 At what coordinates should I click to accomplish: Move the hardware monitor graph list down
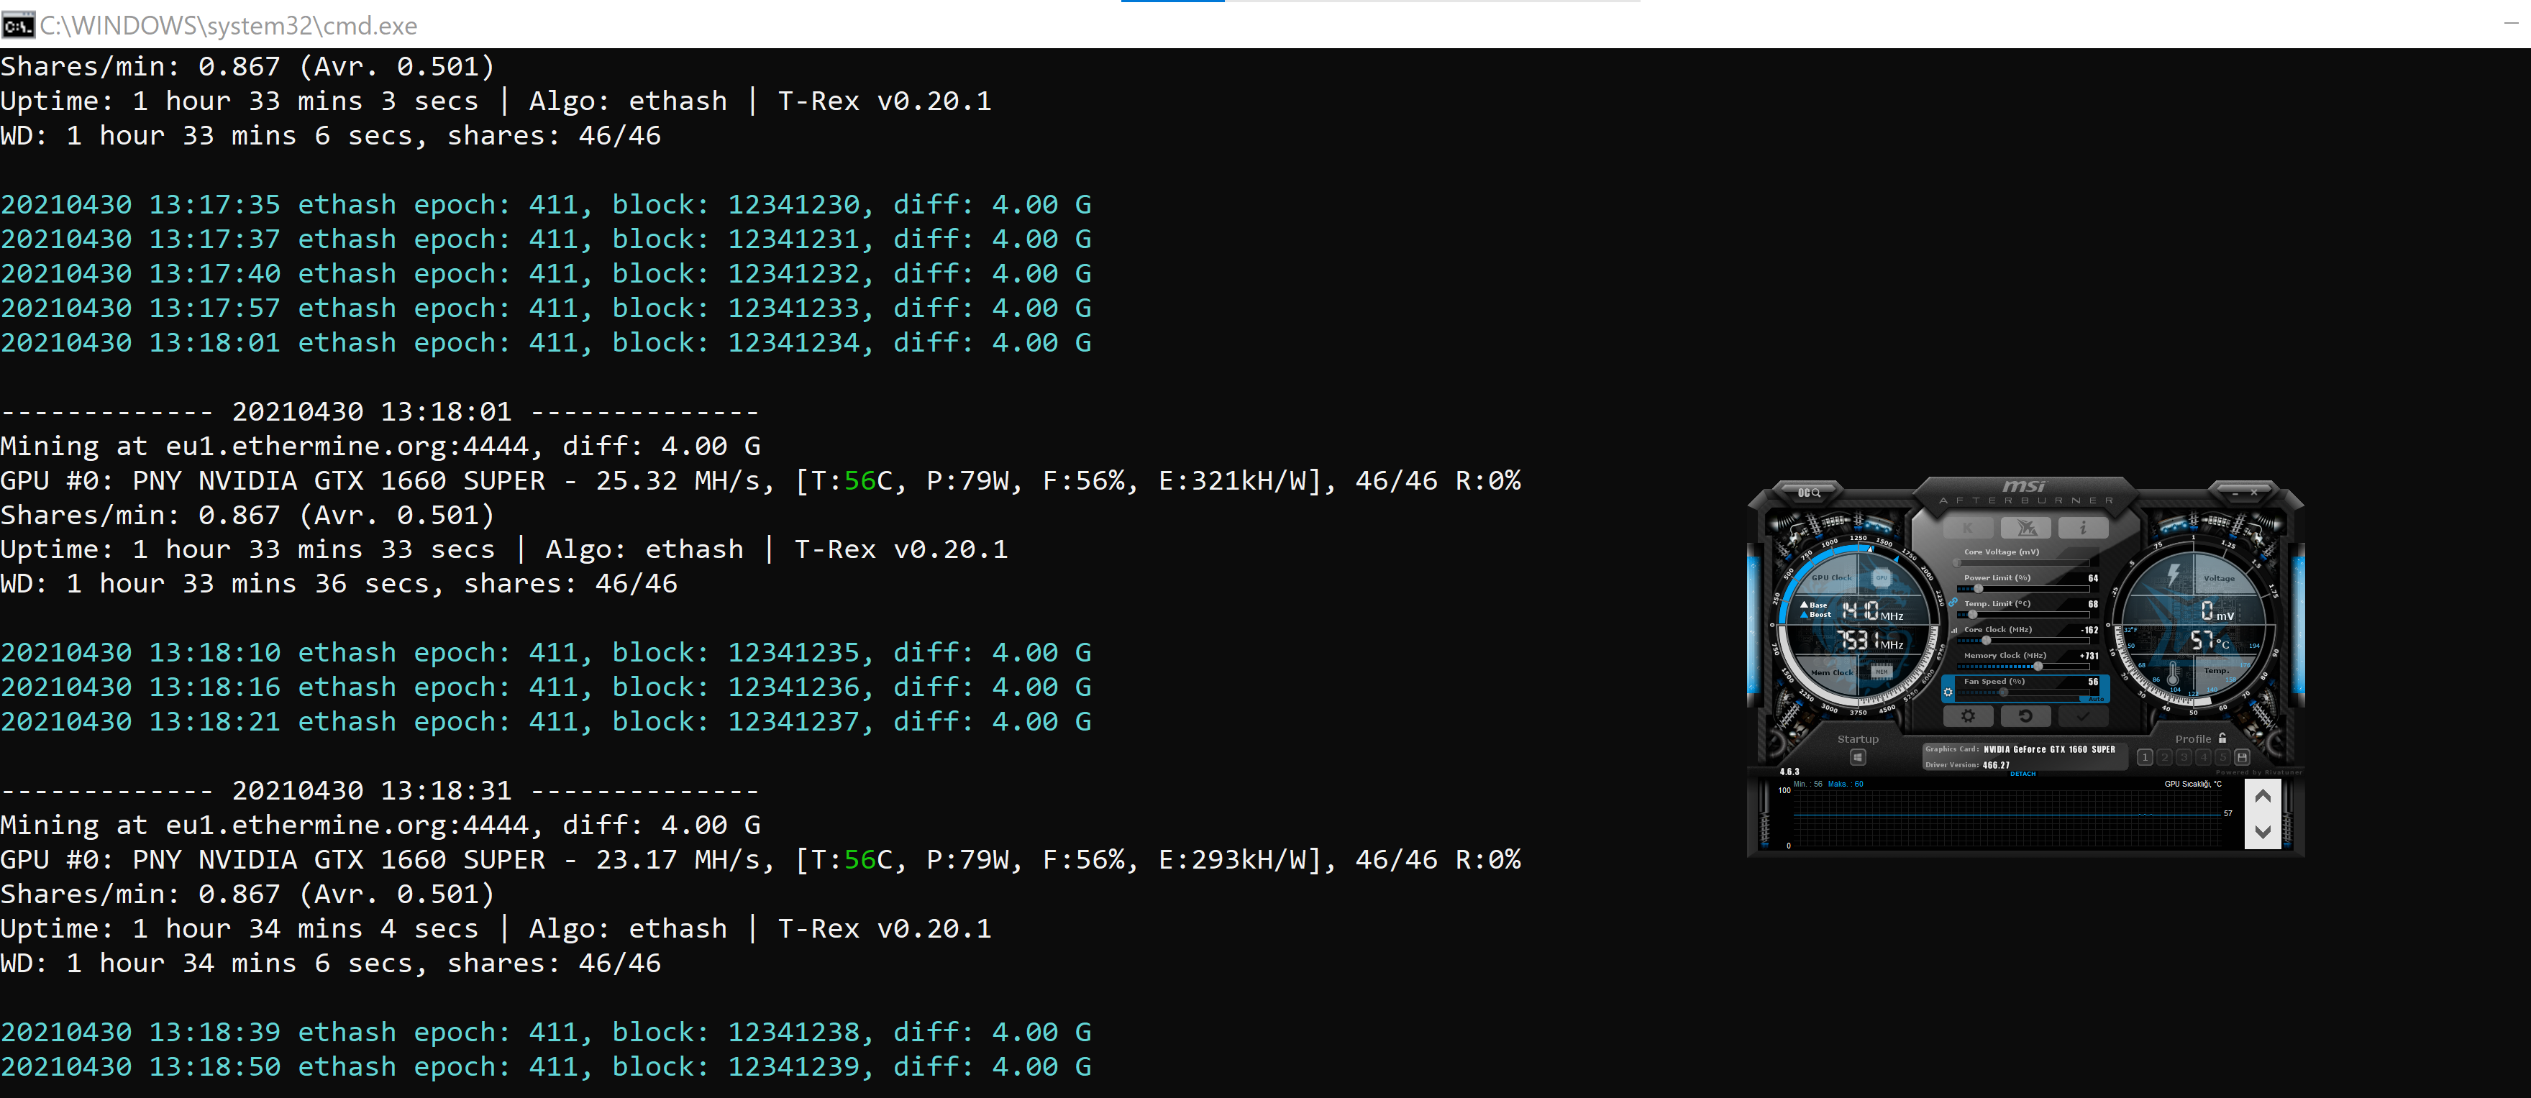point(2263,832)
